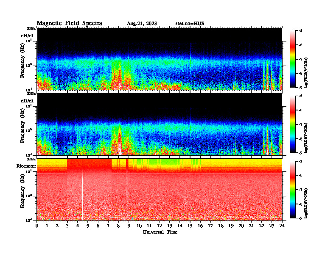The width and height of the screenshot is (336, 259).
Task: Click the "Riometer" panel label
Action: point(26,166)
